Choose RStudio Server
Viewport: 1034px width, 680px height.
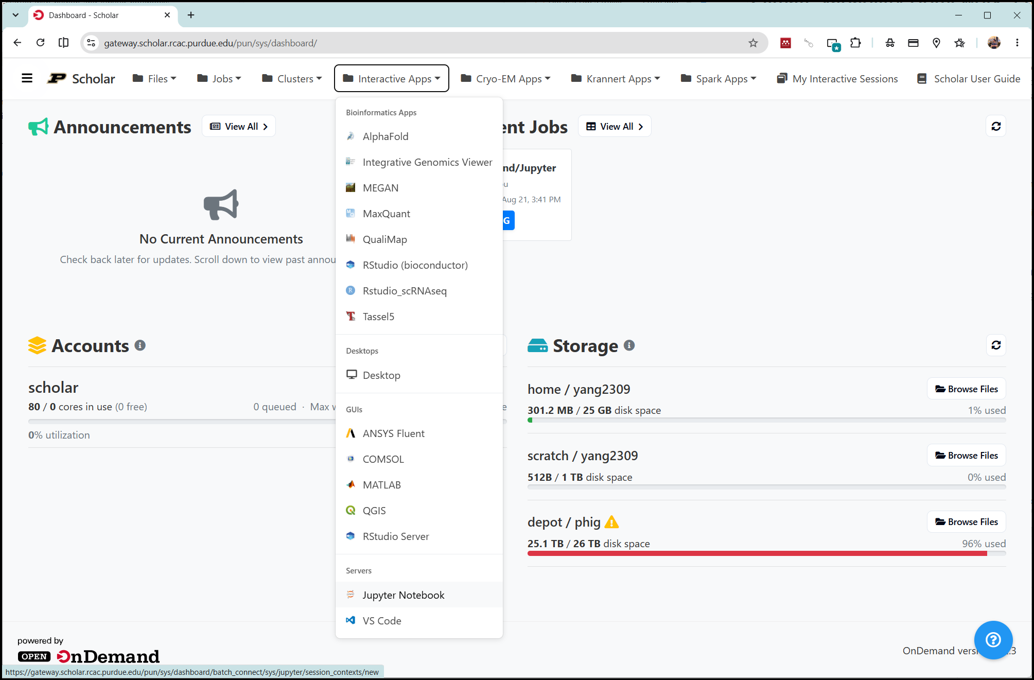pyautogui.click(x=419, y=536)
